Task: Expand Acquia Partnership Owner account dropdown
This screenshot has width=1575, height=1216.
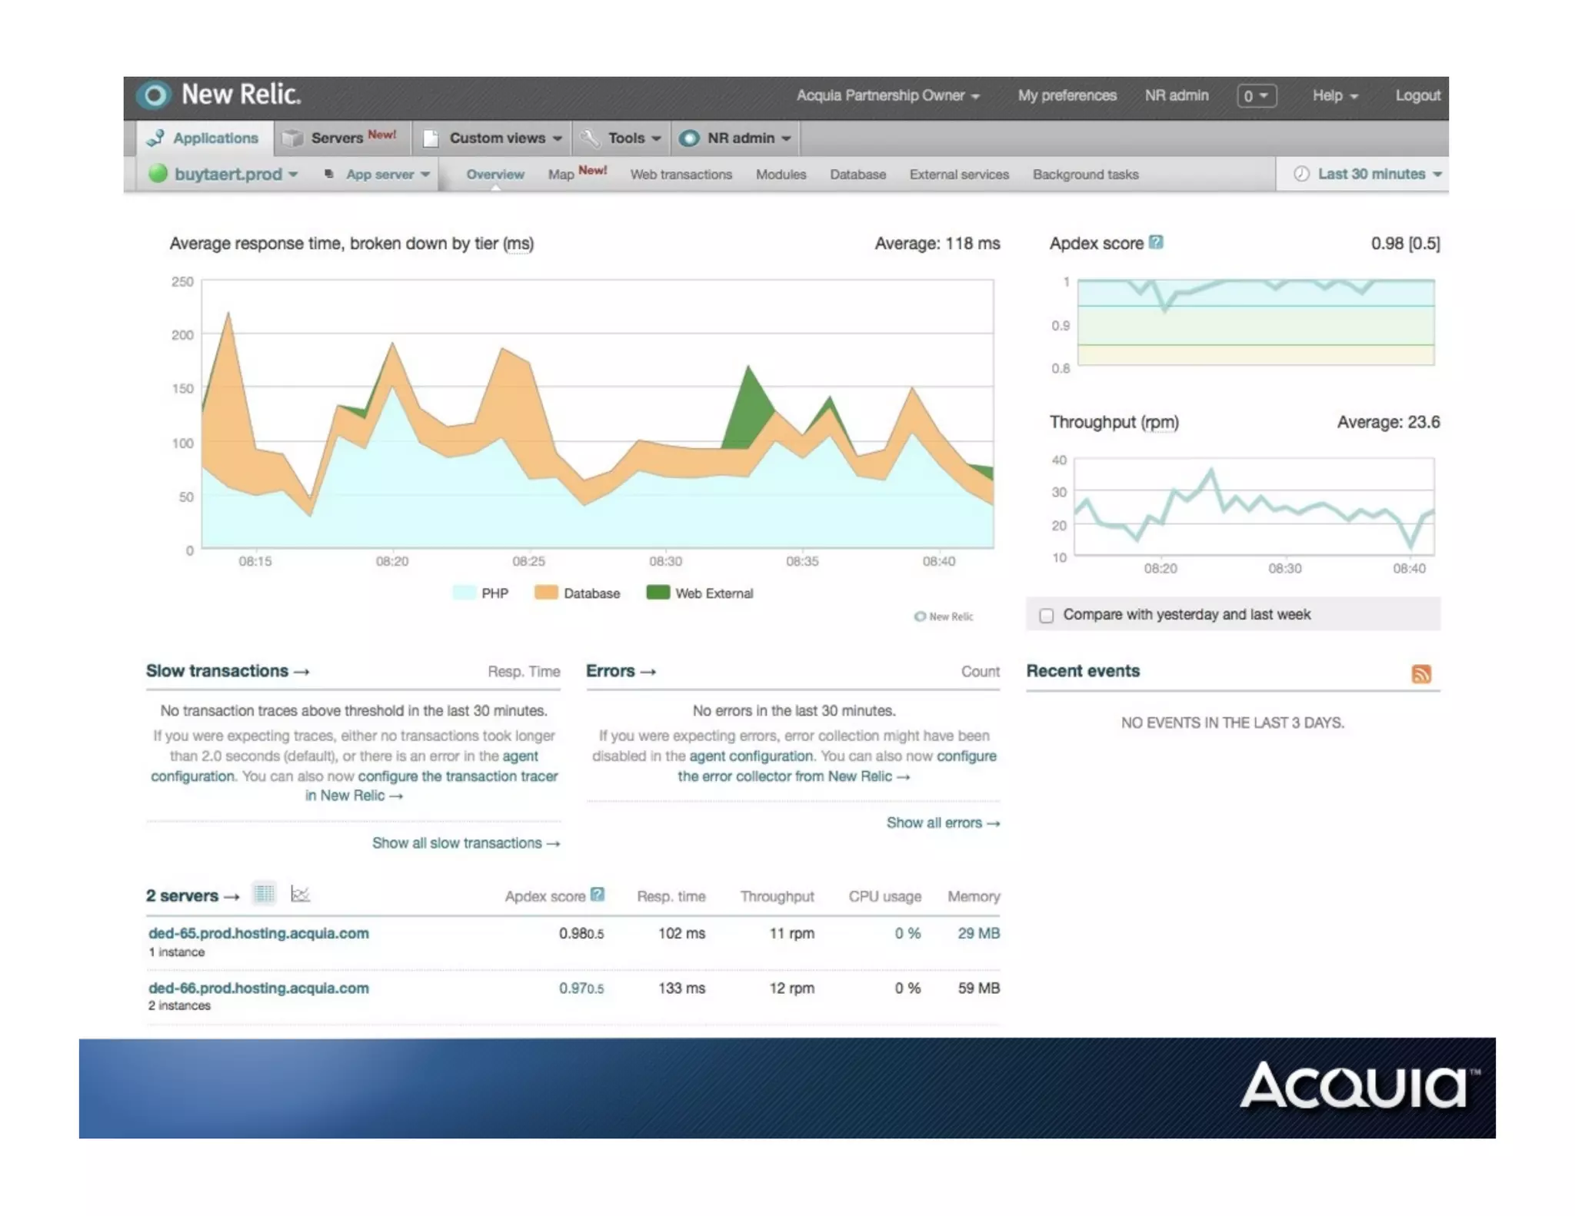Action: (887, 96)
